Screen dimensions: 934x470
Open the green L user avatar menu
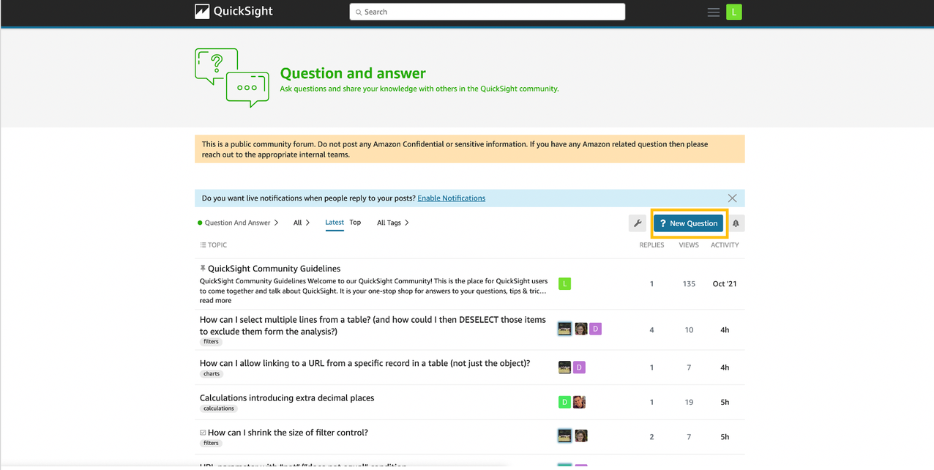[x=734, y=12]
